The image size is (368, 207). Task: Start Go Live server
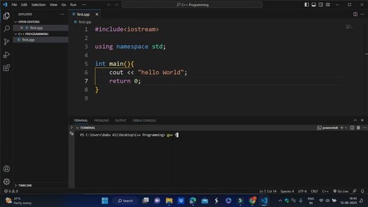click(341, 191)
